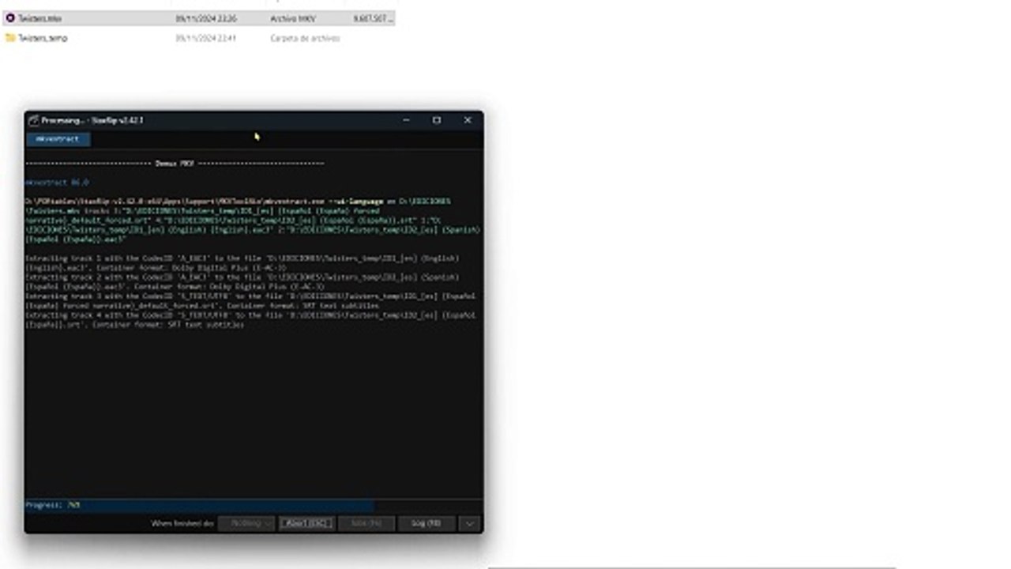Click the StaxRip title bar app icon
The image size is (1011, 569).
click(x=33, y=120)
